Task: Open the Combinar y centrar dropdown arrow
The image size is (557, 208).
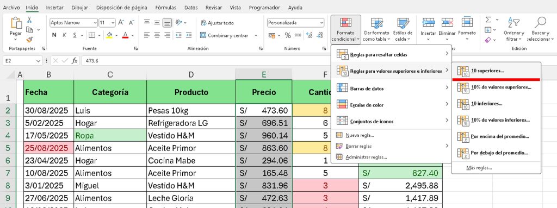Action: (256, 35)
